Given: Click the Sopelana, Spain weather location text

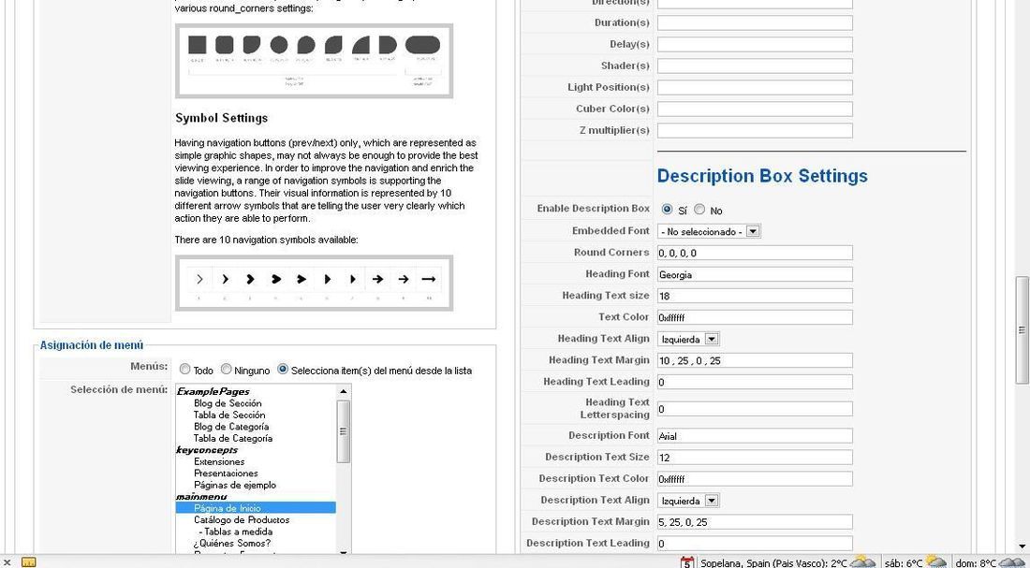Looking at the screenshot, I should [773, 562].
